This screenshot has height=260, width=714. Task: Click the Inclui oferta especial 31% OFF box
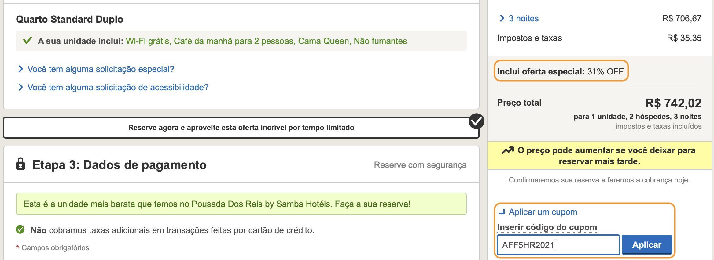coord(561,71)
